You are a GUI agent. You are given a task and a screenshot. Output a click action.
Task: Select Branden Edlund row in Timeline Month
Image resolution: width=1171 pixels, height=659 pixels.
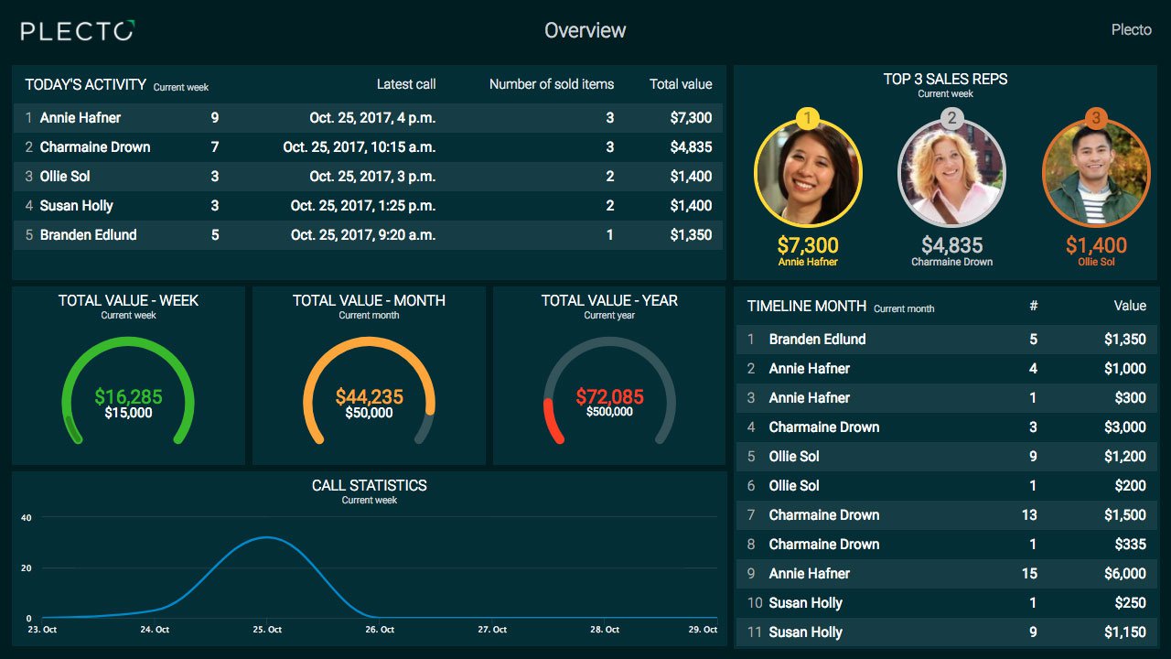pyautogui.click(x=947, y=339)
